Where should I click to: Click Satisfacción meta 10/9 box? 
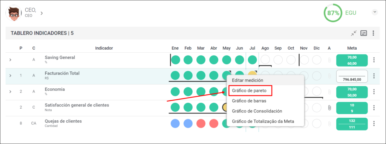tap(352, 108)
